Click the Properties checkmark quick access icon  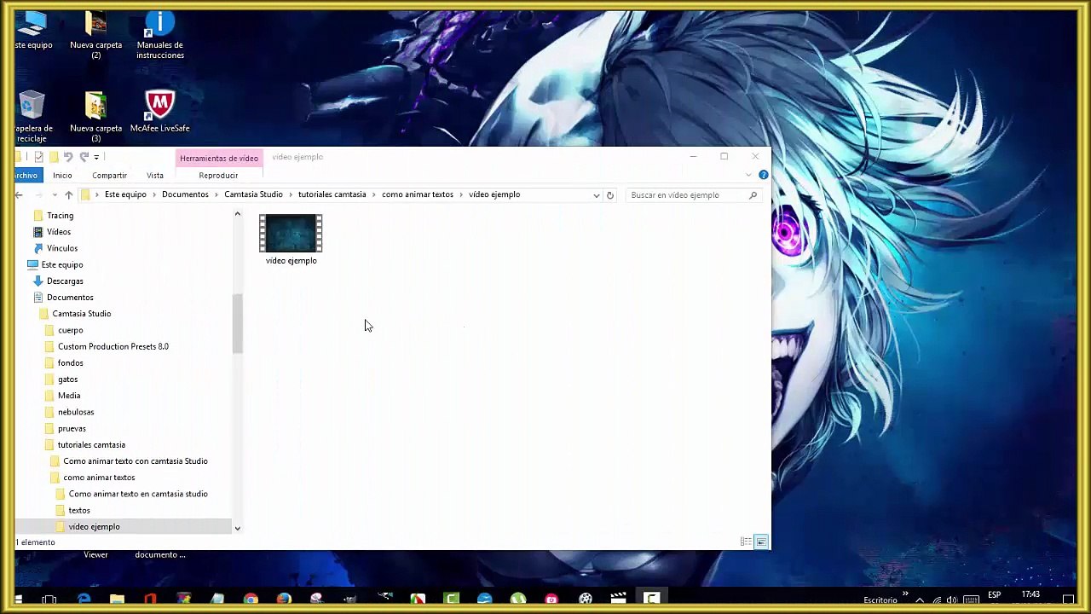(x=38, y=157)
